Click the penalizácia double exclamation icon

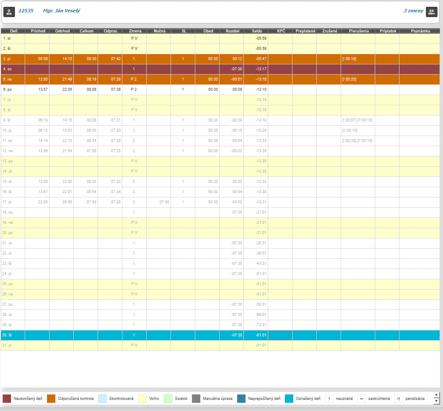[399, 399]
